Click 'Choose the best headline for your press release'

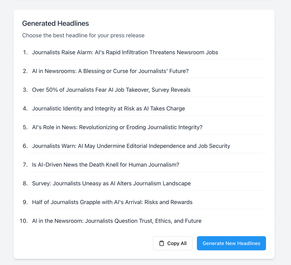83,35
